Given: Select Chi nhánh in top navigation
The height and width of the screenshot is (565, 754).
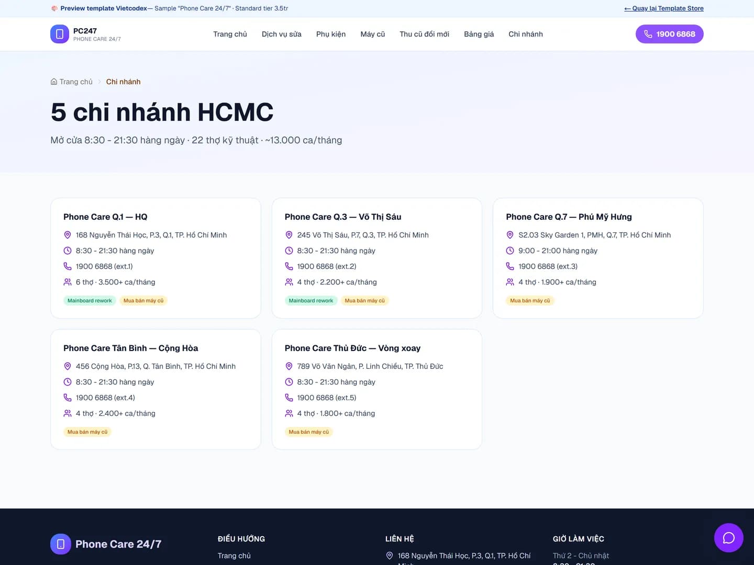Looking at the screenshot, I should point(526,34).
